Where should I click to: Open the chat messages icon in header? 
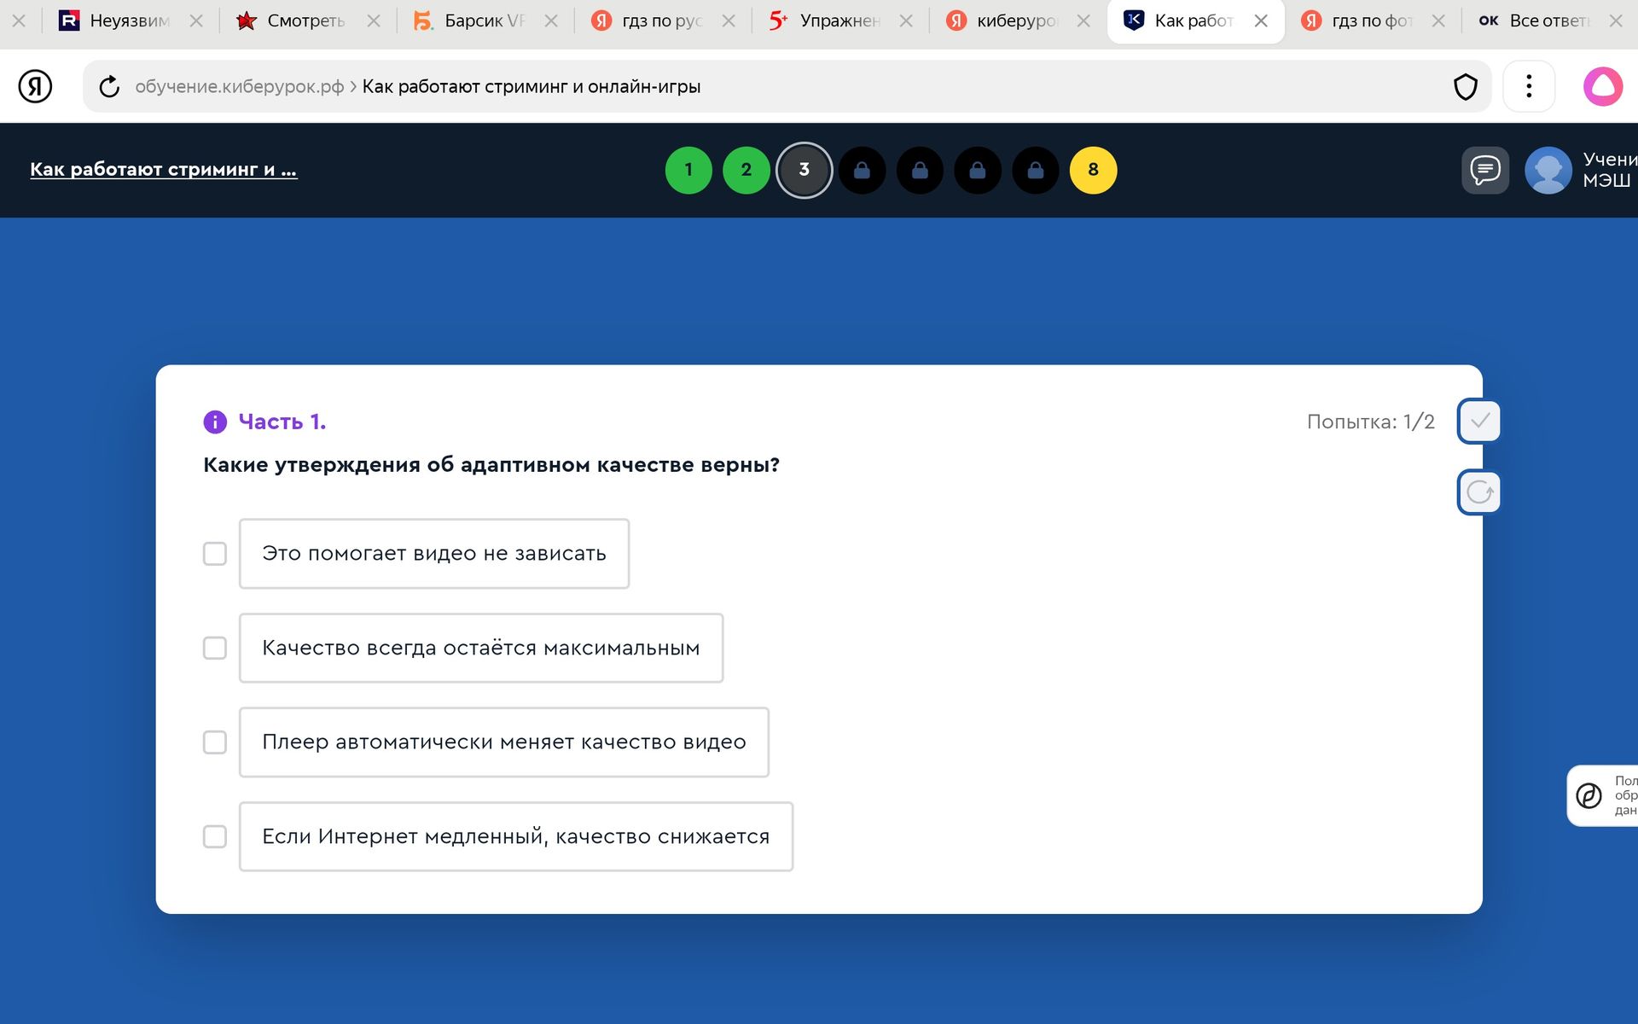coord(1485,170)
